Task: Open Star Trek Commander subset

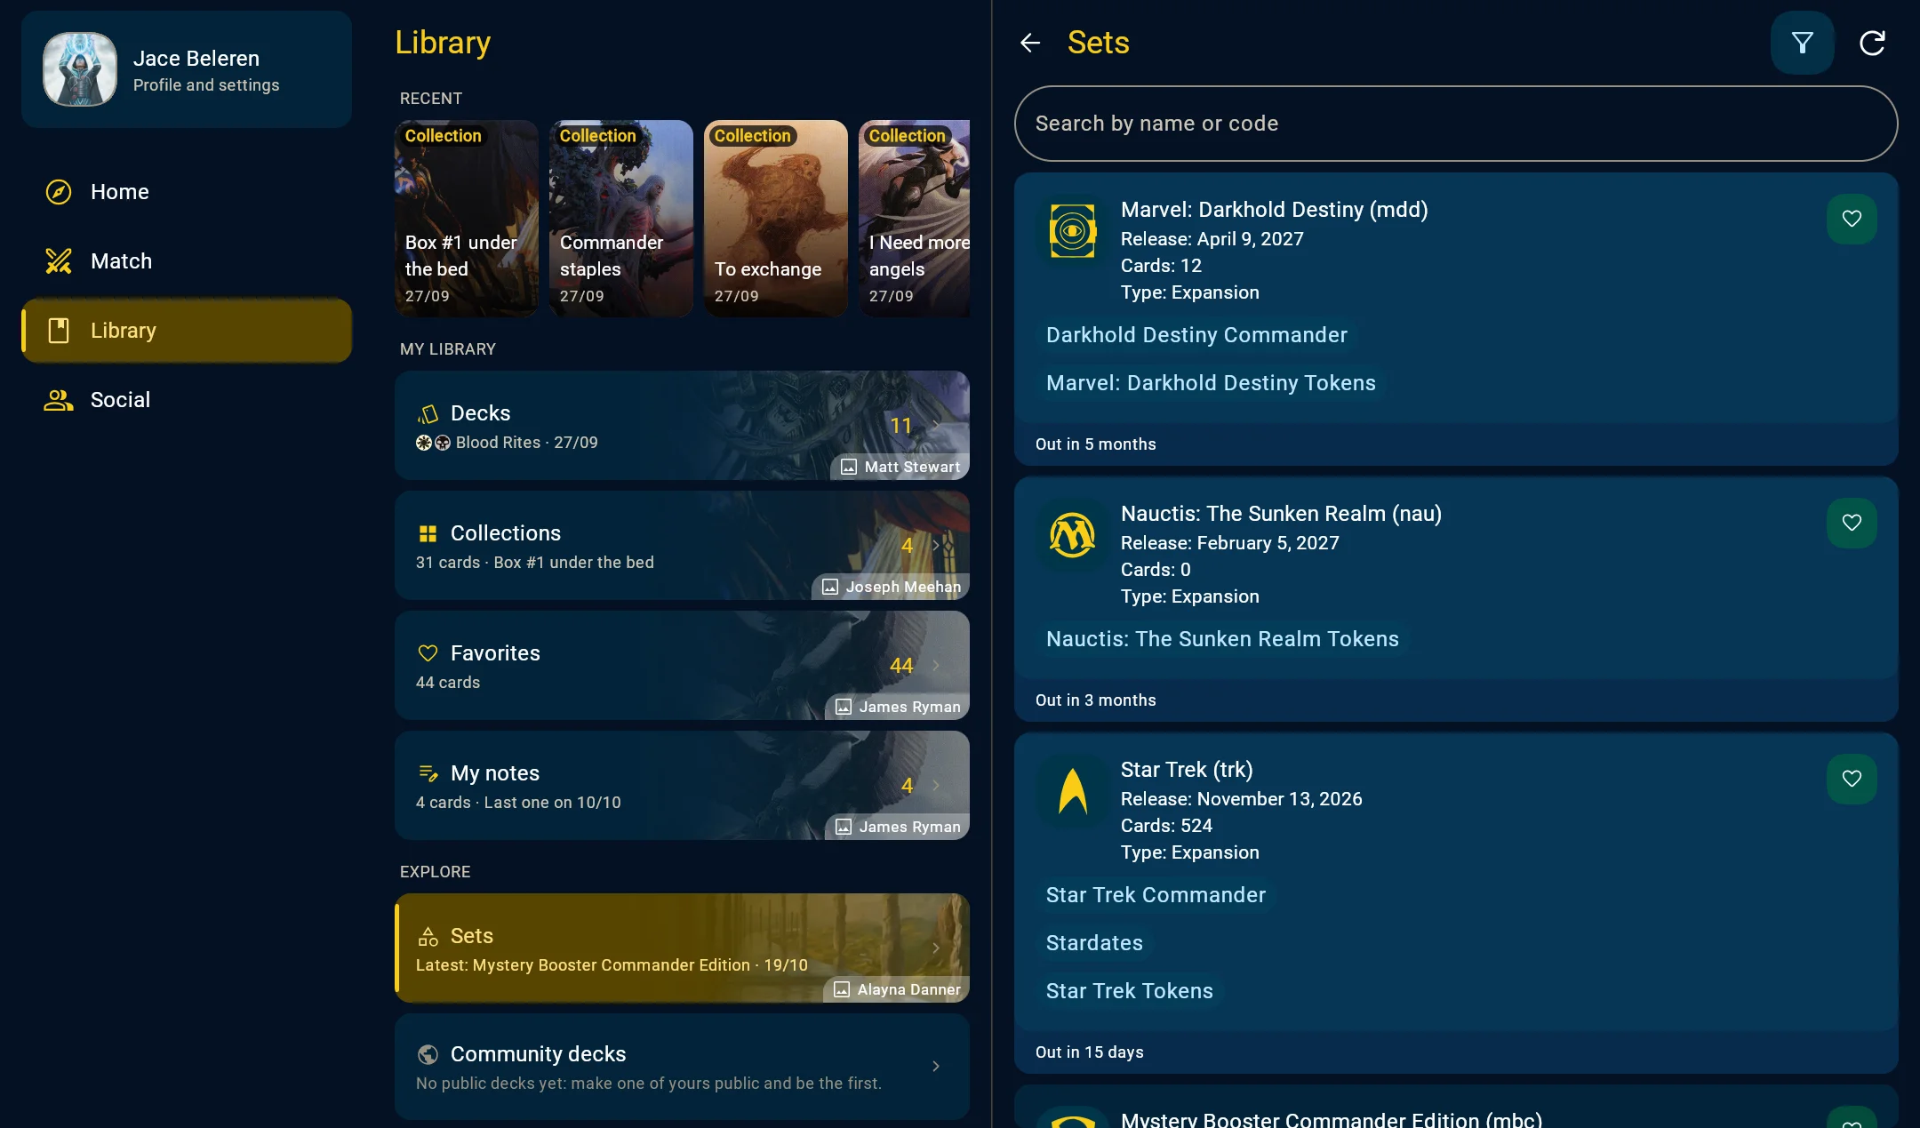Action: tap(1156, 895)
